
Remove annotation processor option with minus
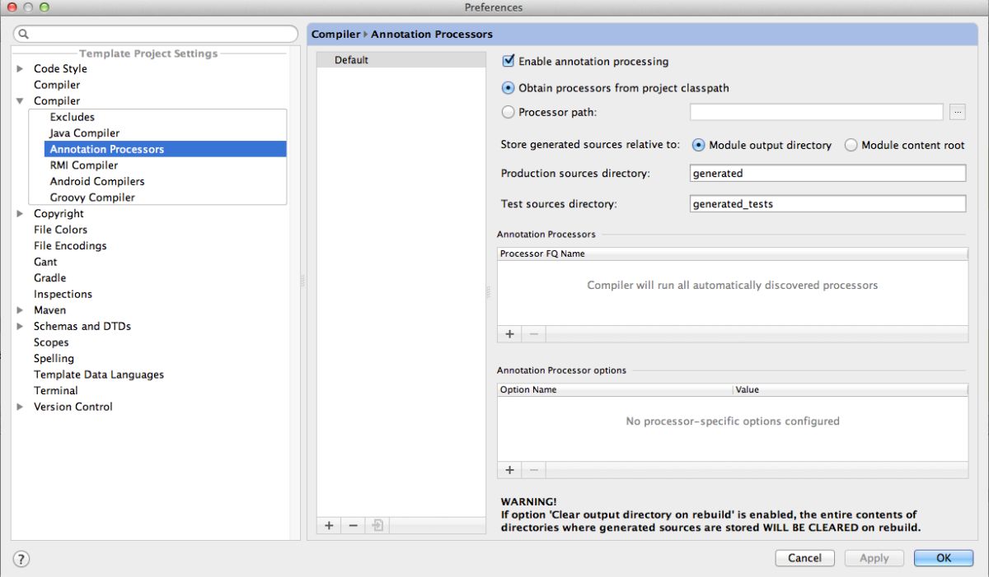pyautogui.click(x=533, y=470)
